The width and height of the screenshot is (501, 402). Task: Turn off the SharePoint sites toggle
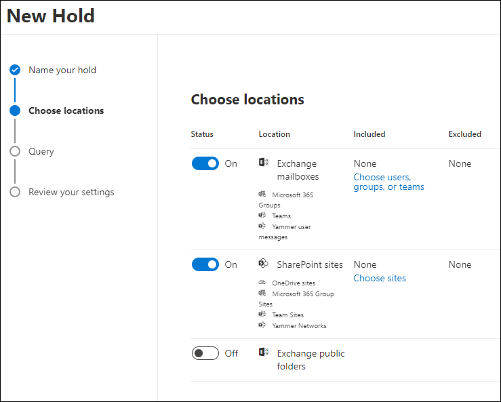point(205,264)
